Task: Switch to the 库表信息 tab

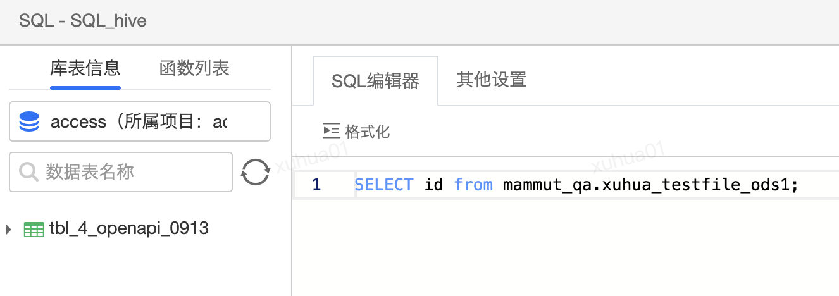Action: pyautogui.click(x=85, y=68)
